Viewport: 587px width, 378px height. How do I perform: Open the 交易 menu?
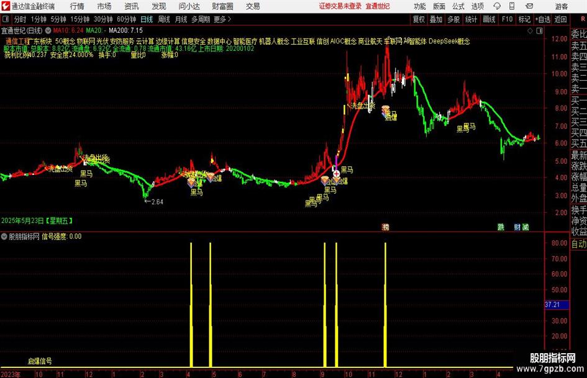[253, 6]
